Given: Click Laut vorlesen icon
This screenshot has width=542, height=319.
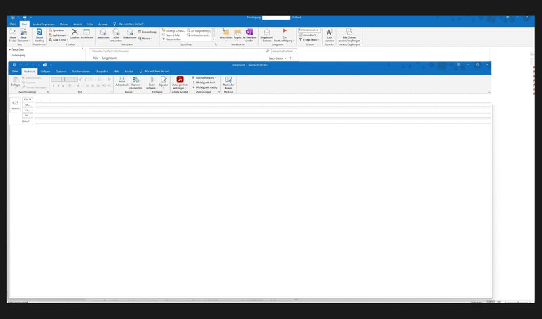Looking at the screenshot, I should [x=329, y=34].
